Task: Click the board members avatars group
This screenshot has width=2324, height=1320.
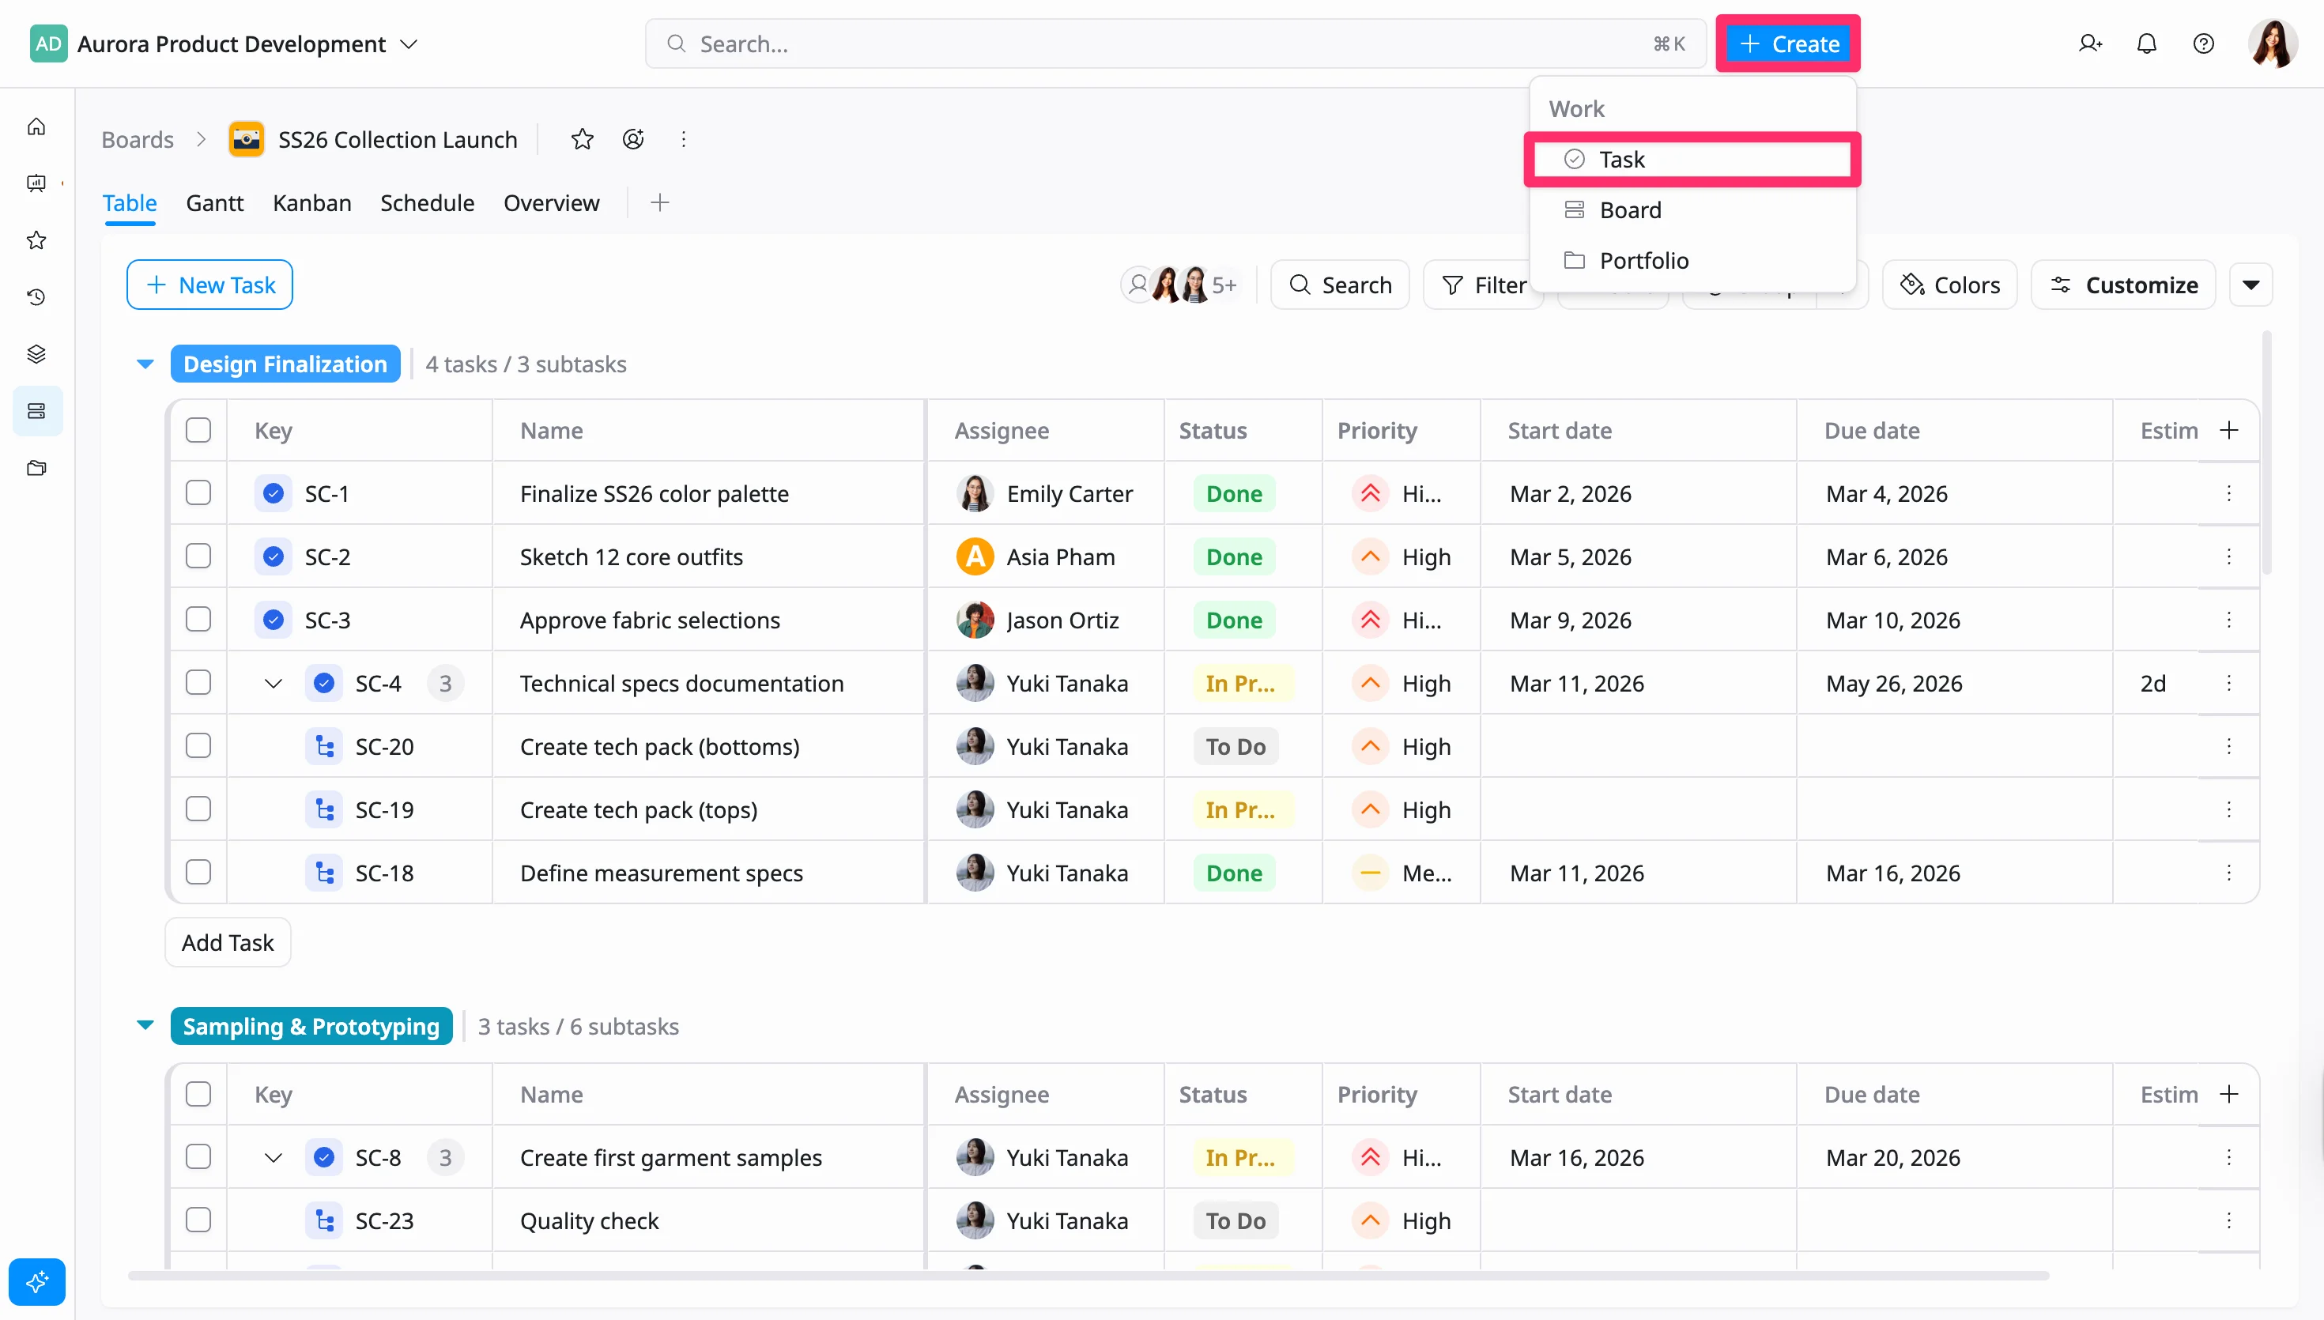Action: (1179, 285)
